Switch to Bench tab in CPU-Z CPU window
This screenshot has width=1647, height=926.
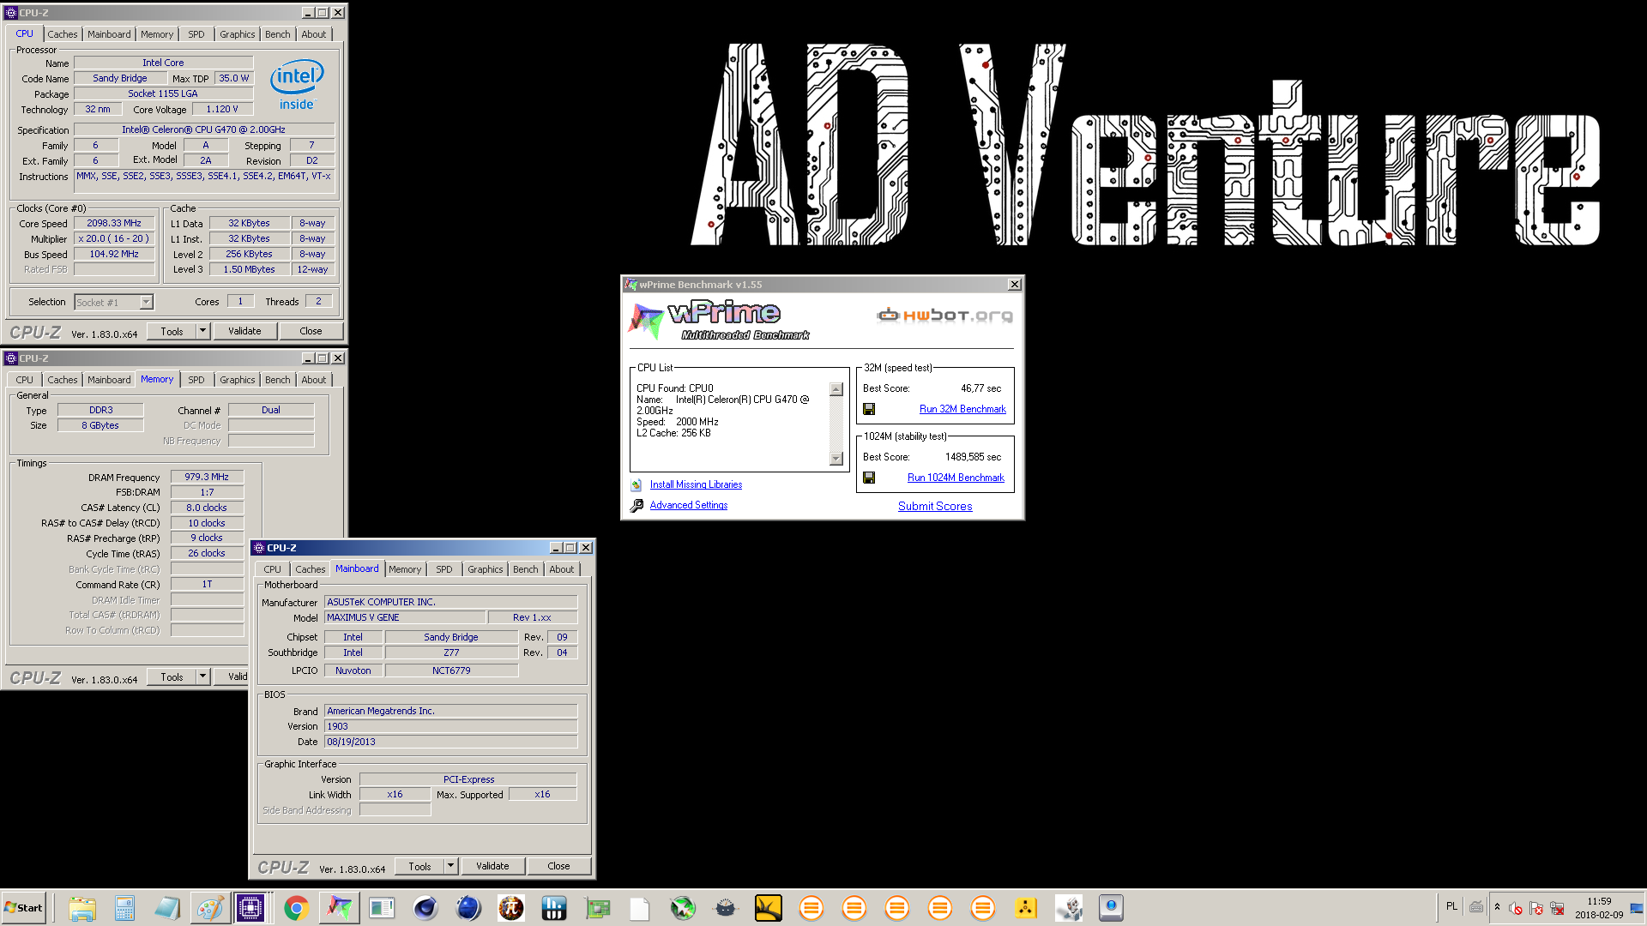point(277,34)
